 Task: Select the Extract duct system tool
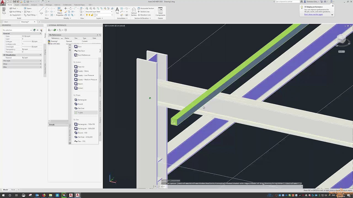coord(79,88)
